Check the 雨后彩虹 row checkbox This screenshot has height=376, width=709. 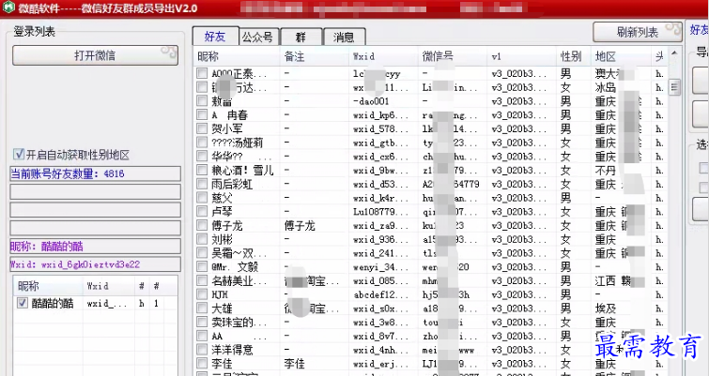pyautogui.click(x=202, y=184)
